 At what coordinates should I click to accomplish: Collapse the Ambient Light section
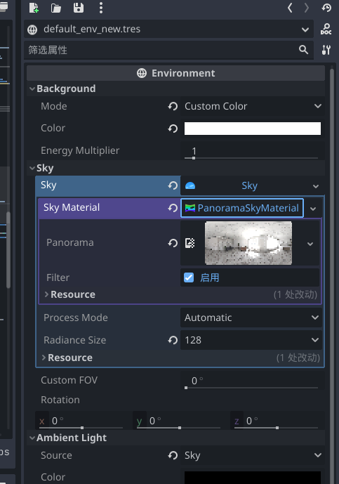point(32,438)
